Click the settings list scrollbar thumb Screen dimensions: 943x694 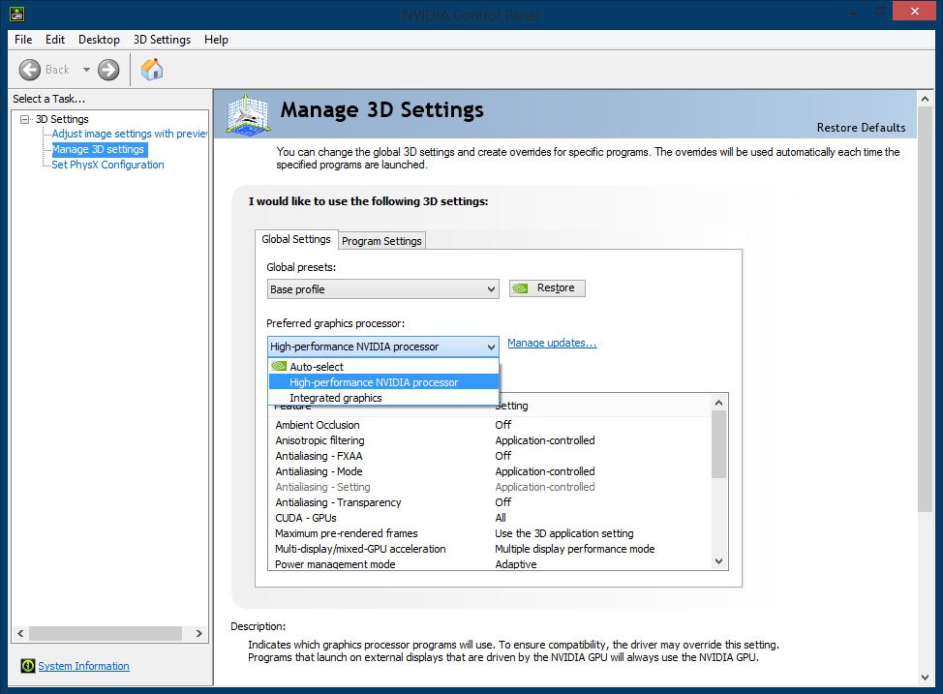click(718, 444)
